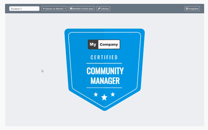The image size is (208, 130).
Task: Click the left small star on badge
Action: (96, 94)
